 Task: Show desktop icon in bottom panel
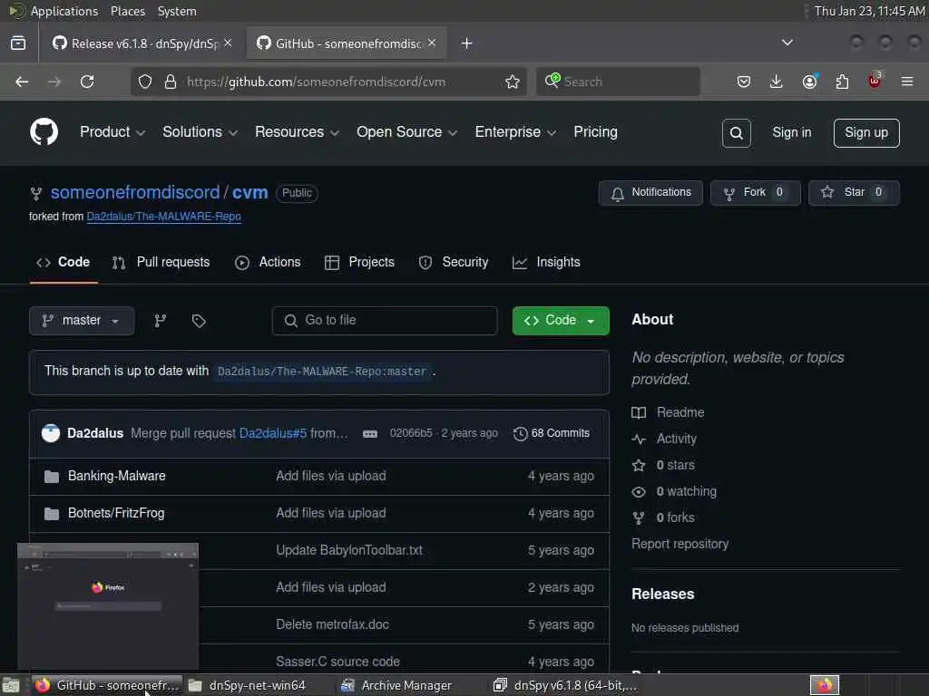click(11, 685)
